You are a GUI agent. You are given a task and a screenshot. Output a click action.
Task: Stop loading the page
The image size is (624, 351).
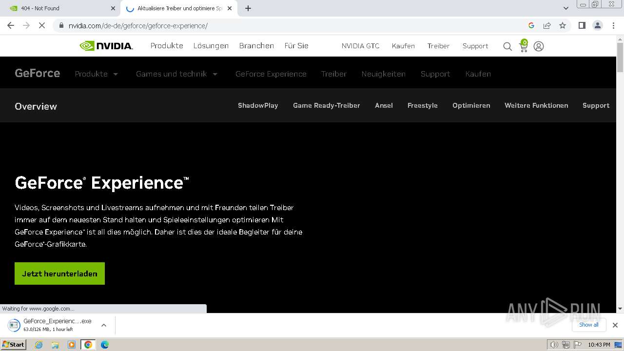[42, 25]
